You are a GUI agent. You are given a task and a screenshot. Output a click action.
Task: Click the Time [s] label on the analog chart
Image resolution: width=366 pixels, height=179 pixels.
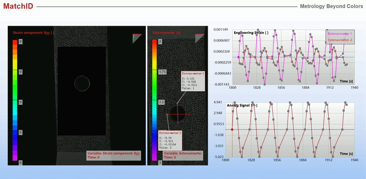pos(346,154)
